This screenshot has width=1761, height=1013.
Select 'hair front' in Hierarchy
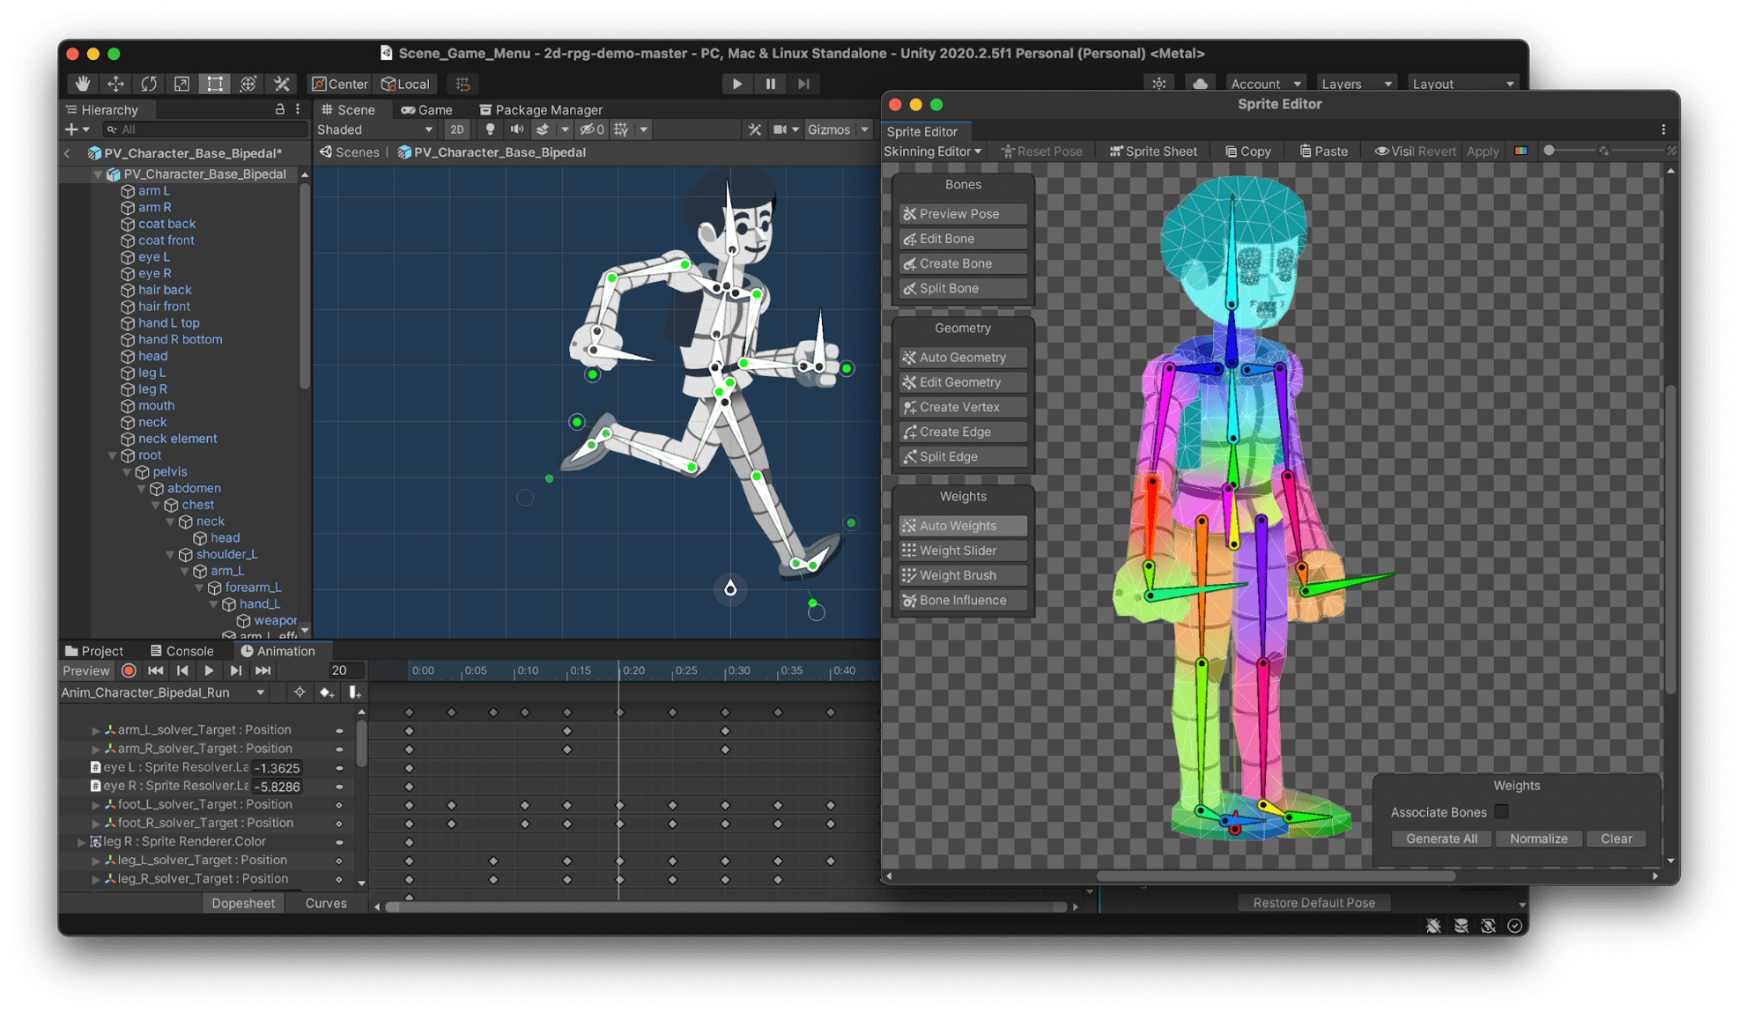[164, 307]
